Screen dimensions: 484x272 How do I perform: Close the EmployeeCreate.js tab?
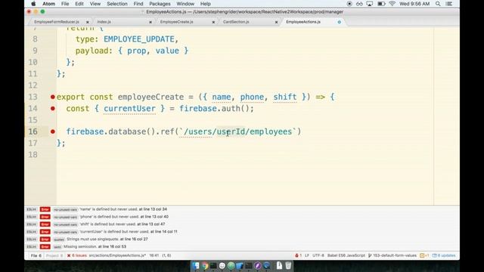coord(213,22)
